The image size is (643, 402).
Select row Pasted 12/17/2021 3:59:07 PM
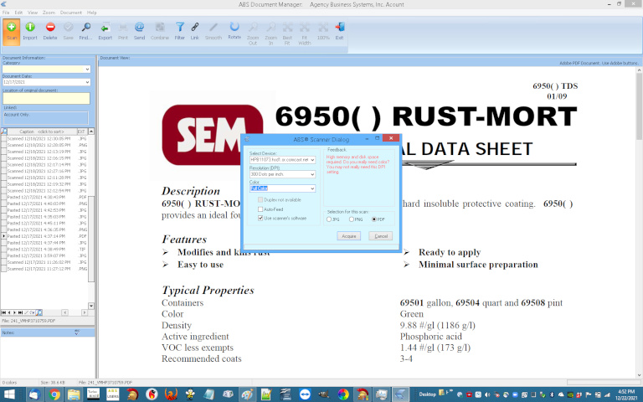44,255
